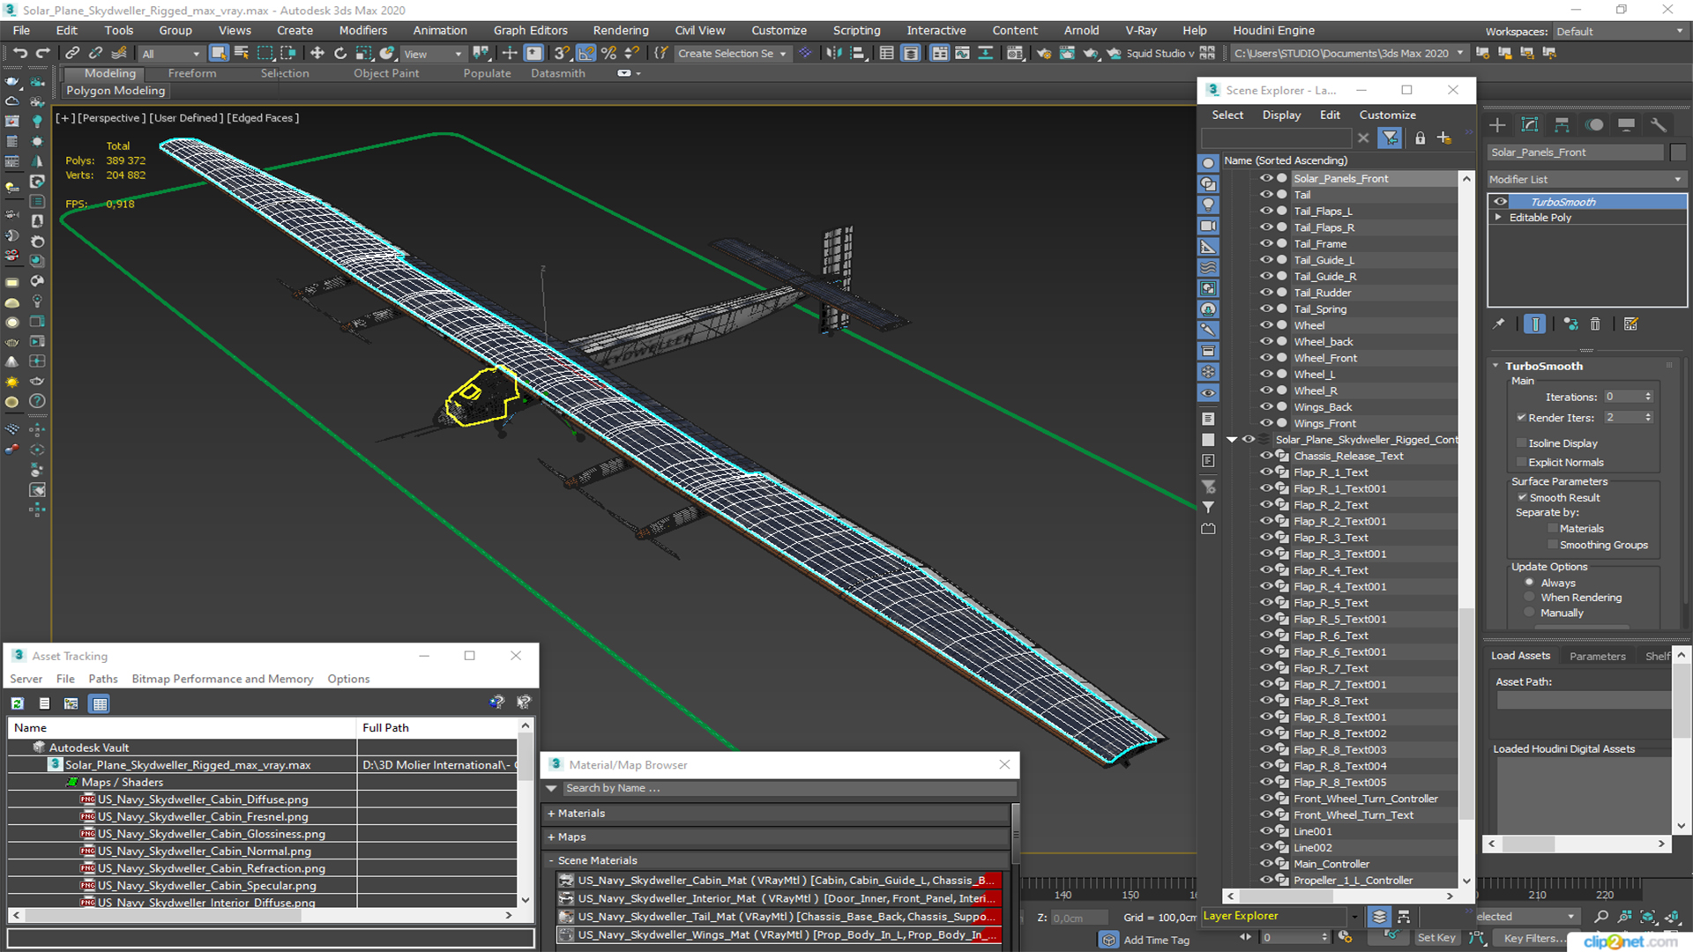1693x952 pixels.
Task: Open the Utilities wrench tab
Action: pyautogui.click(x=1658, y=125)
